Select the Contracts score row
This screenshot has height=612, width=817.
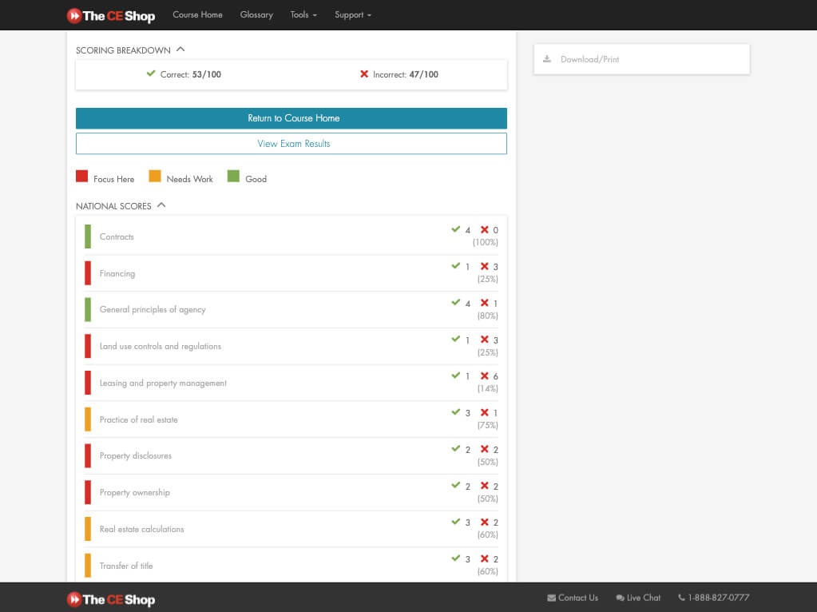tap(292, 236)
